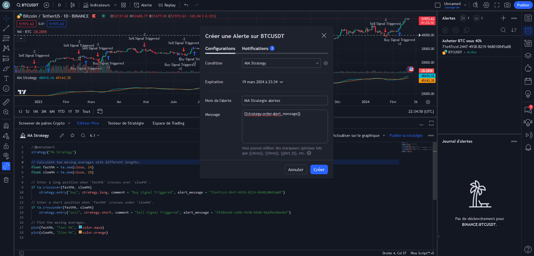The width and height of the screenshot is (534, 256).
Task: Click the Alerte toolbar button
Action: click(143, 5)
